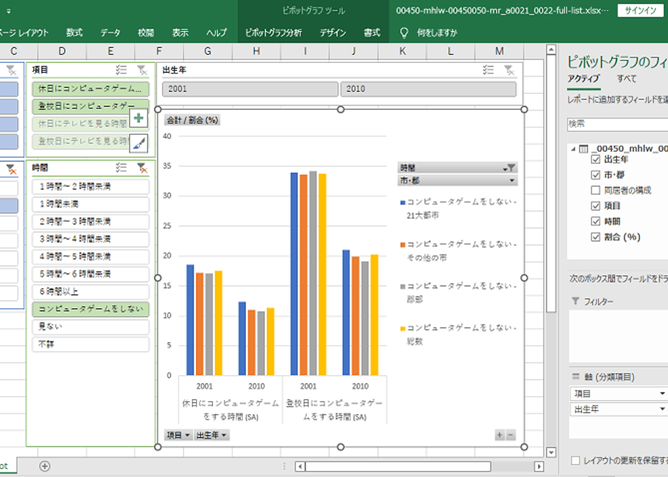Open the 表示 ribbon tab

tap(180, 33)
